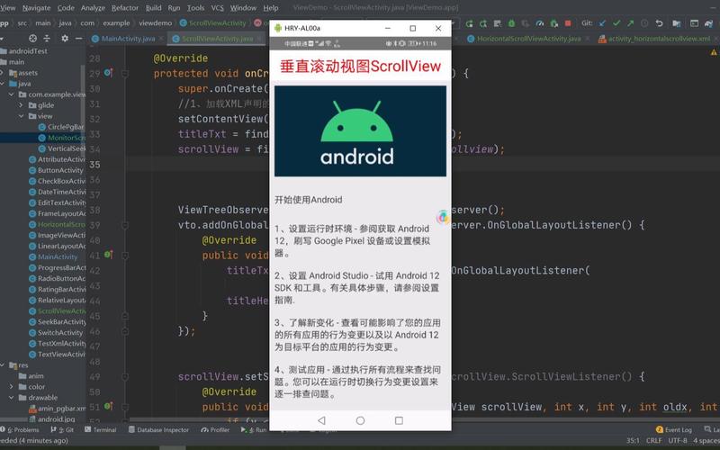Switch to activity_horizontalscrollview.xml tab

[x=659, y=39]
